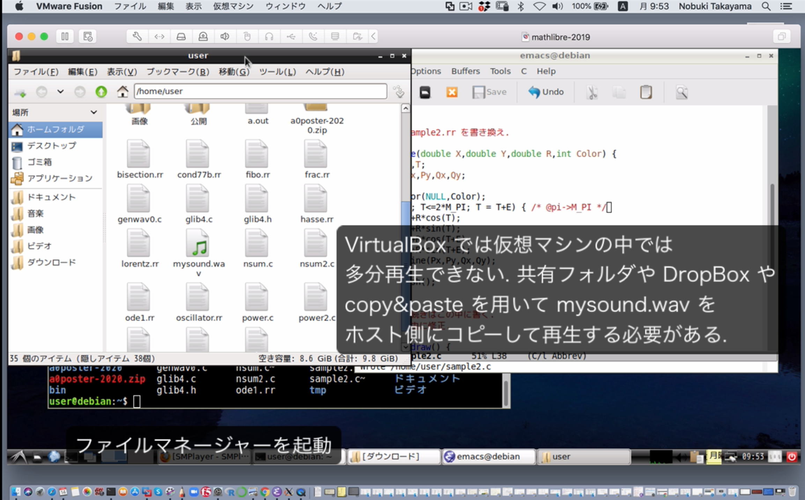The width and height of the screenshot is (805, 500).
Task: Open 移動(G) menu
Action: 234,72
